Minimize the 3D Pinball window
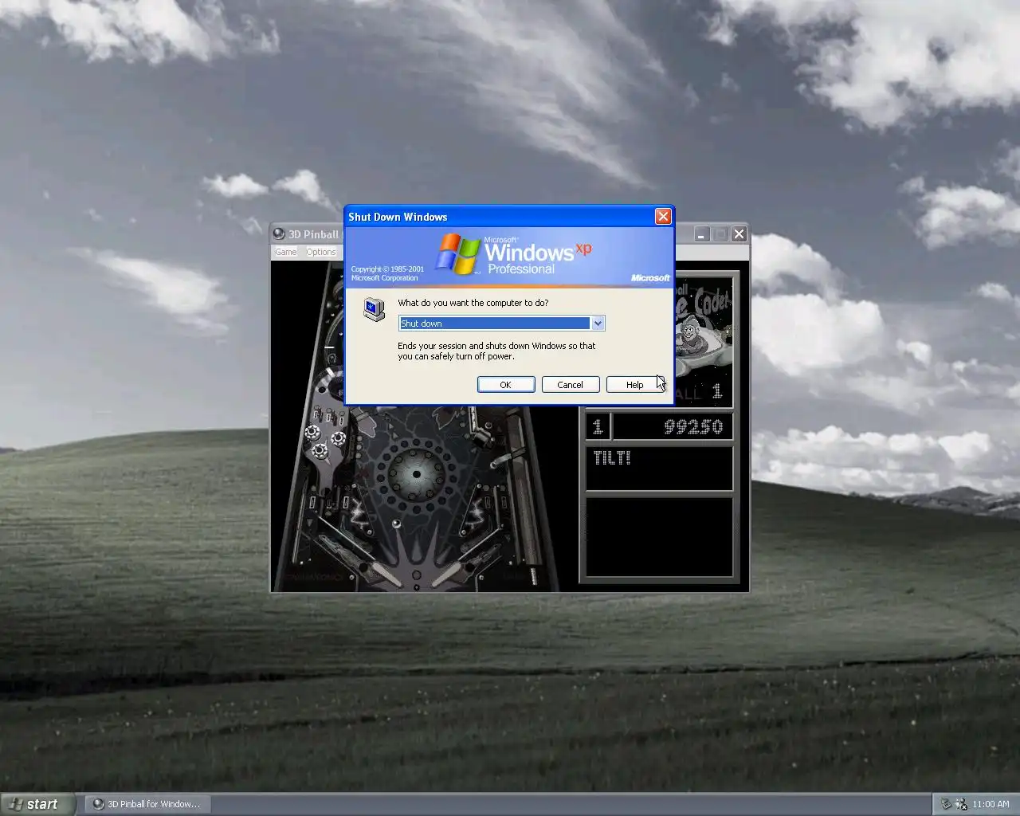This screenshot has width=1020, height=816. pyautogui.click(x=701, y=233)
